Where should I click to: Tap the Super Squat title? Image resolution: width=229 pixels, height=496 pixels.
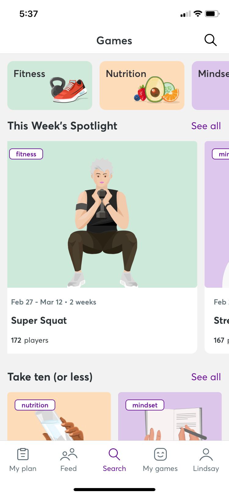point(39,320)
